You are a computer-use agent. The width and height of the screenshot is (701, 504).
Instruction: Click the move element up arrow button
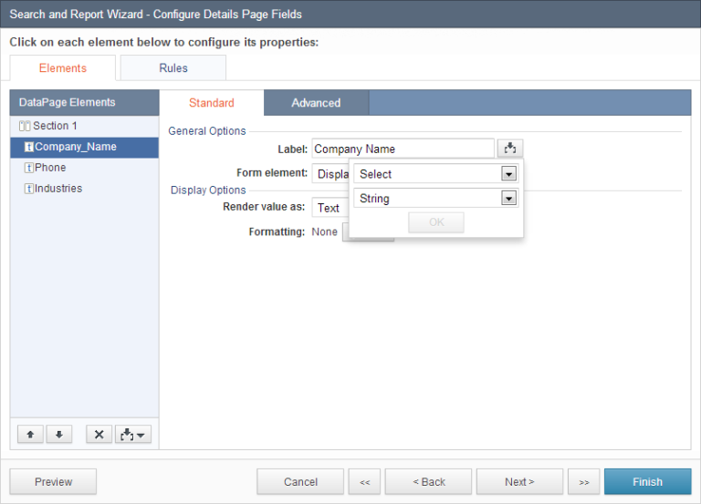click(30, 435)
